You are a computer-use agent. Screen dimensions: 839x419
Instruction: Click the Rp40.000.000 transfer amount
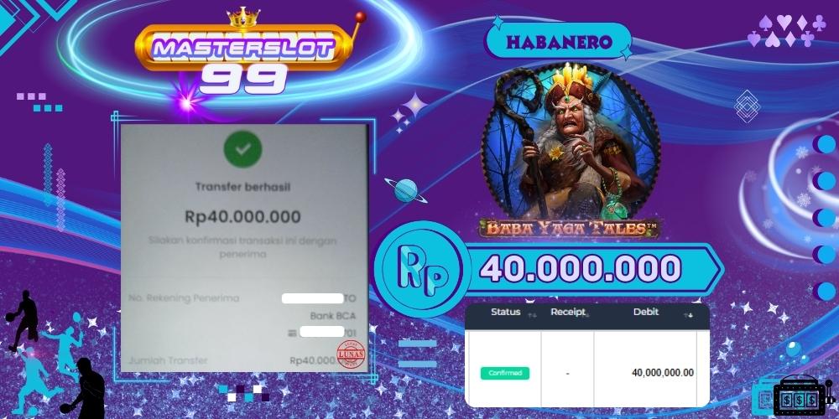(242, 216)
